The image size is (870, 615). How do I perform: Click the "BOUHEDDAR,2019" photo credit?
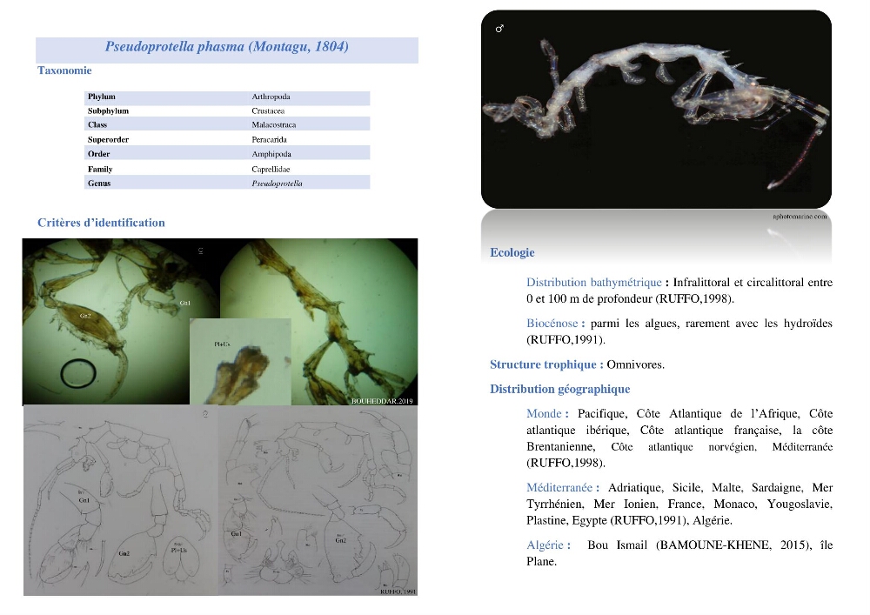click(x=382, y=401)
